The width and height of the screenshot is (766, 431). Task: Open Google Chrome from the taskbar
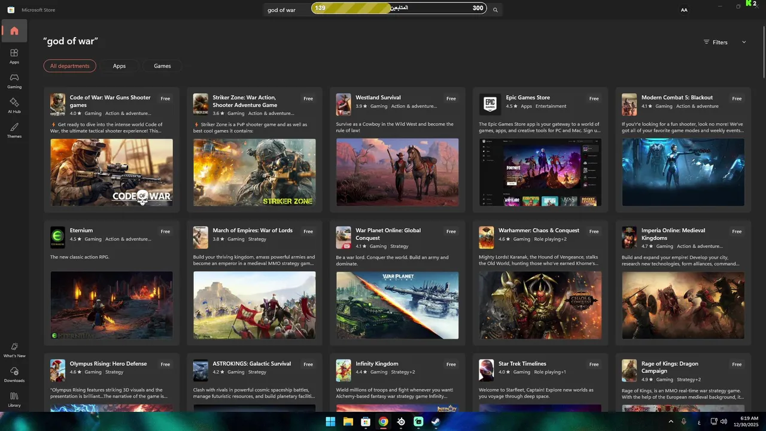point(383,421)
